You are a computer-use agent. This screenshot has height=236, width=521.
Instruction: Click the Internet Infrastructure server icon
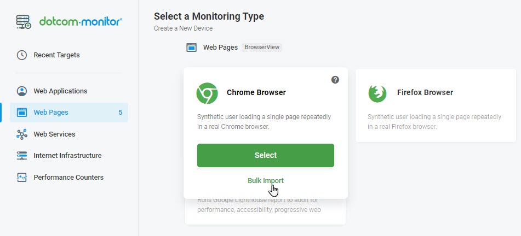[x=22, y=156]
